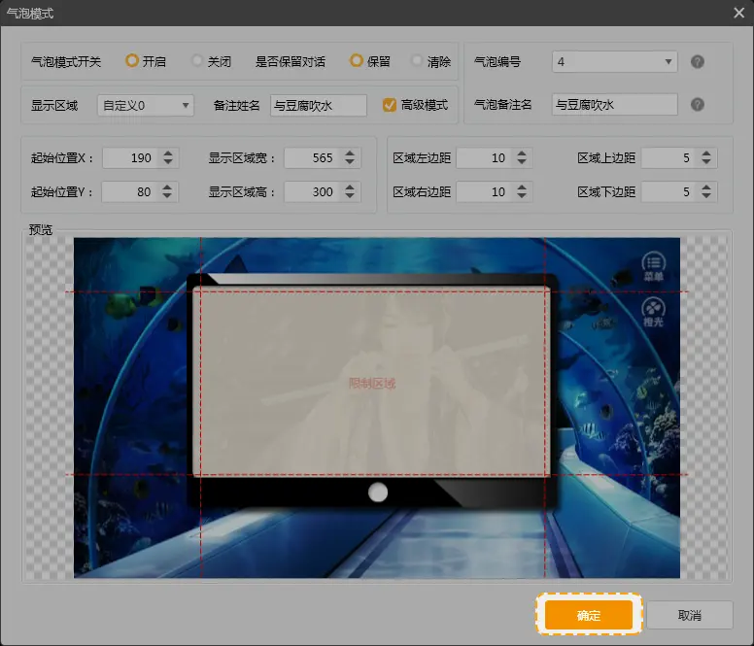Viewport: 754px width, 646px height.
Task: Select the 关闭 radio button
Action: click(x=197, y=61)
